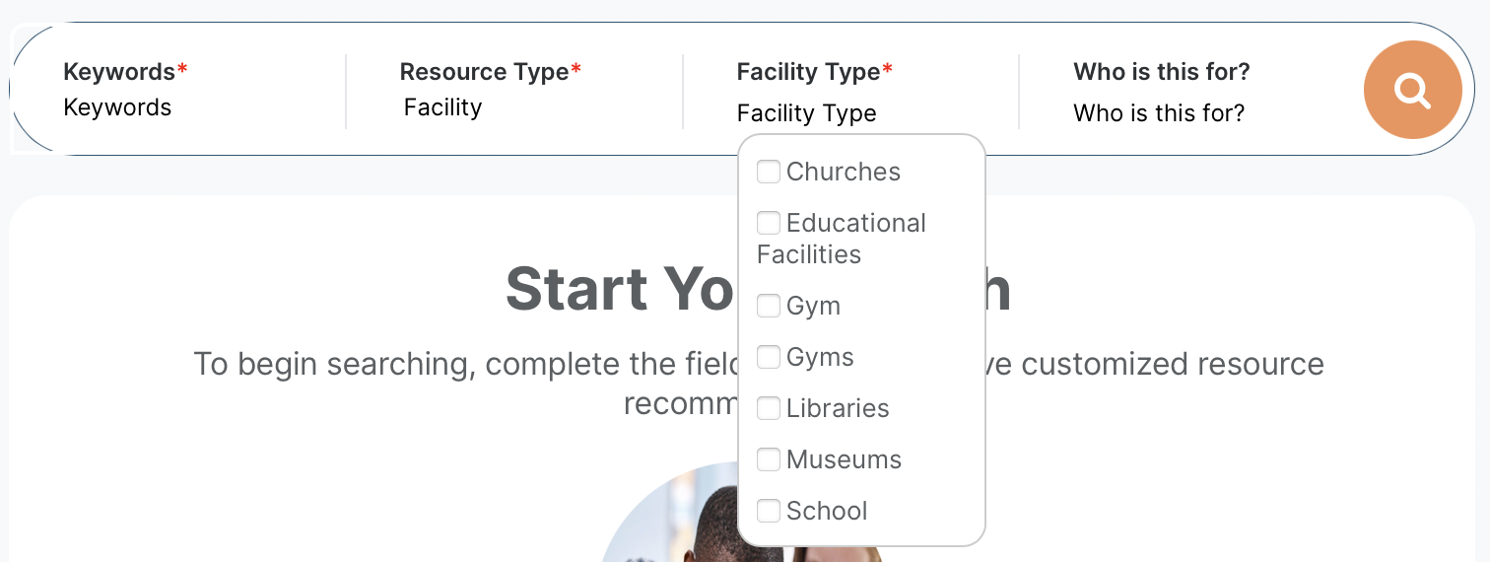The height and width of the screenshot is (562, 1490).
Task: Mark the Museums checkbox
Action: click(x=769, y=459)
